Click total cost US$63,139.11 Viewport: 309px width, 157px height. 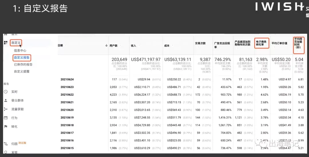click(178, 59)
